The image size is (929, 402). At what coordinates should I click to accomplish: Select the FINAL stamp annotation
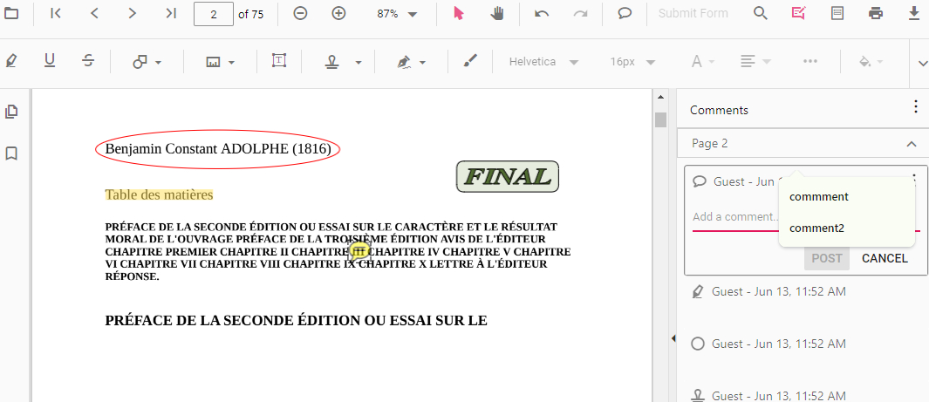click(x=508, y=176)
